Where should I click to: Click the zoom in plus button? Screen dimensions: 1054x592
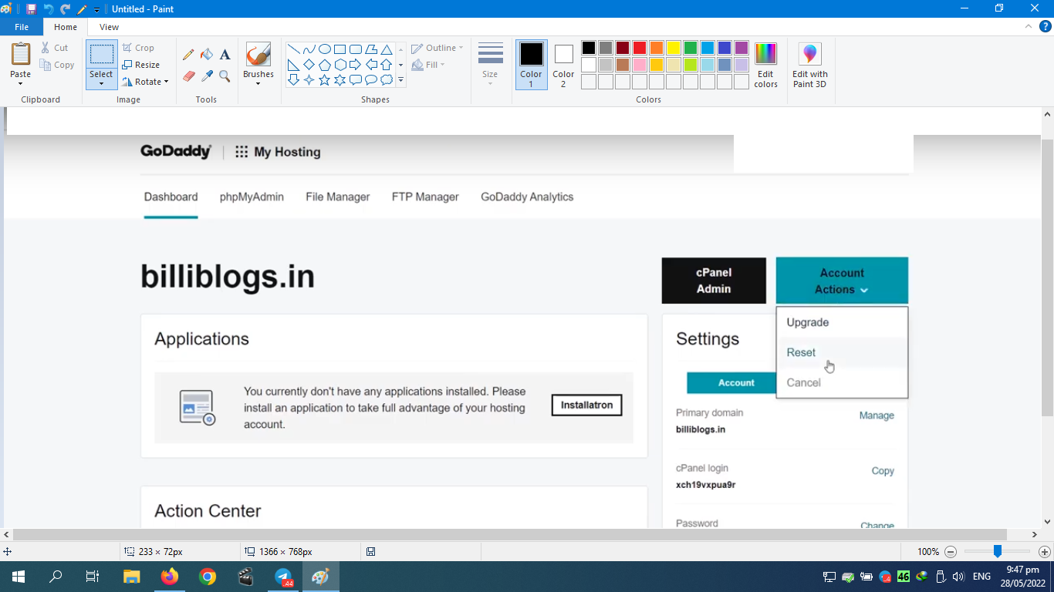1044,552
